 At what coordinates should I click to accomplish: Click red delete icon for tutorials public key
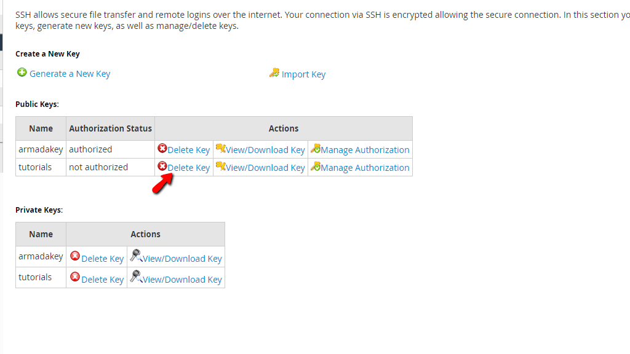point(162,167)
